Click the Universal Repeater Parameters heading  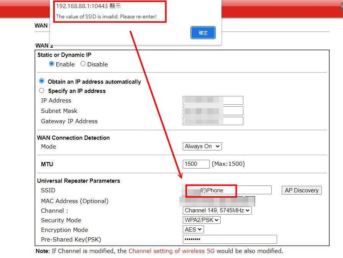(x=79, y=181)
